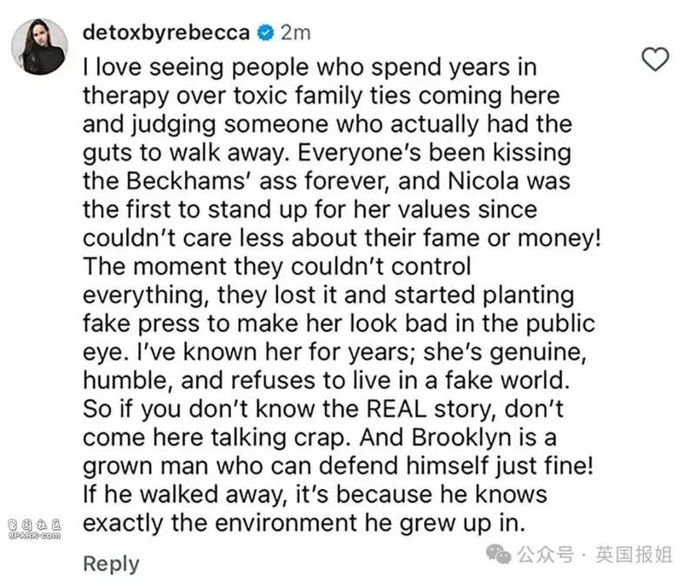Click the 2m timestamp
Screen dimensions: 695x582
tap(295, 34)
